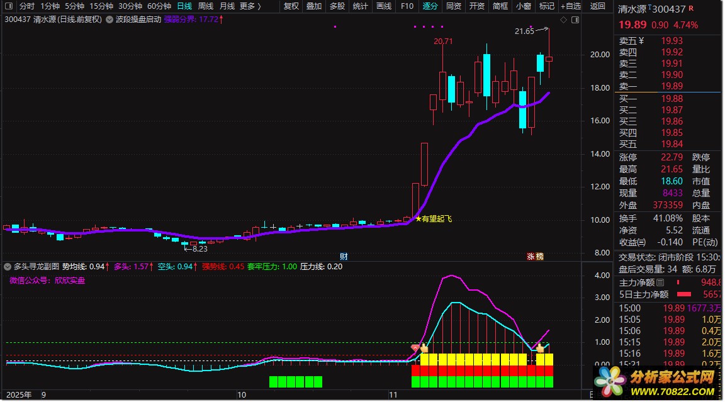Expand the 多头寻龙副图 indicator dropdown arrow
This screenshot has width=725, height=402.
8,267
